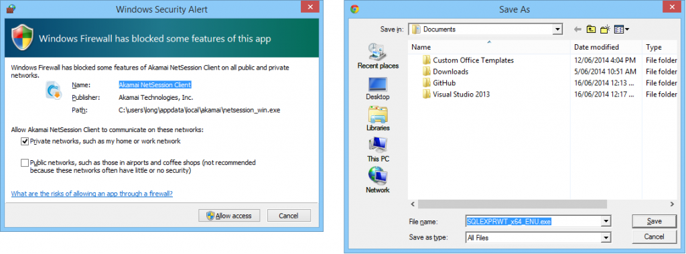Open the View Menu icon
Screen dimensions: 686x254
[x=621, y=29]
